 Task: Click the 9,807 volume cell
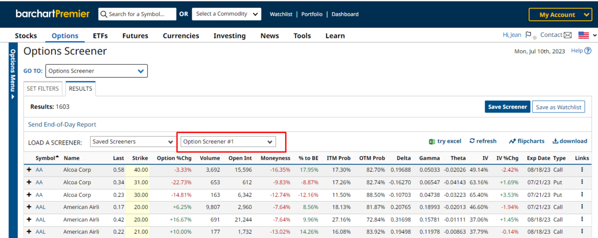(x=212, y=207)
